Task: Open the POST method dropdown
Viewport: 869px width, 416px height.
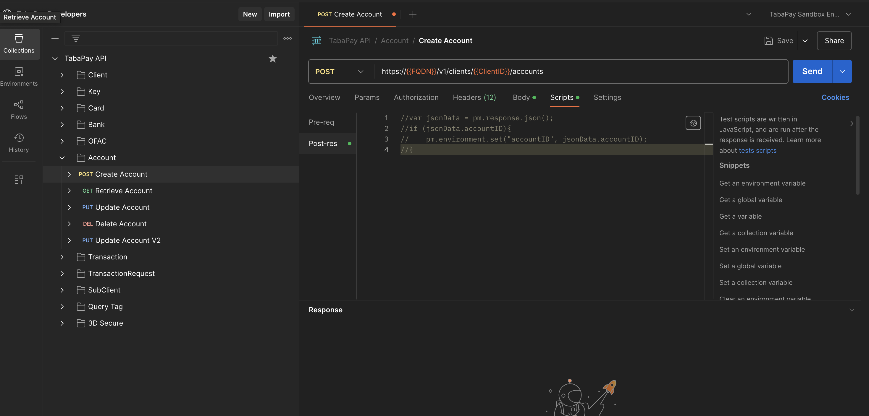Action: click(339, 71)
